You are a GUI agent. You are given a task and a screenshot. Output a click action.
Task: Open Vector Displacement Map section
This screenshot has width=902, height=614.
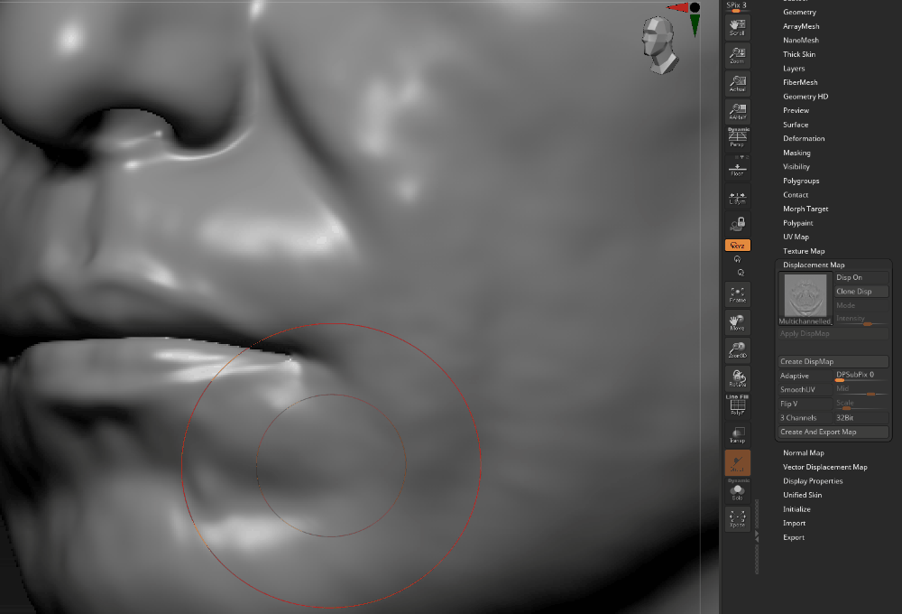click(x=824, y=467)
